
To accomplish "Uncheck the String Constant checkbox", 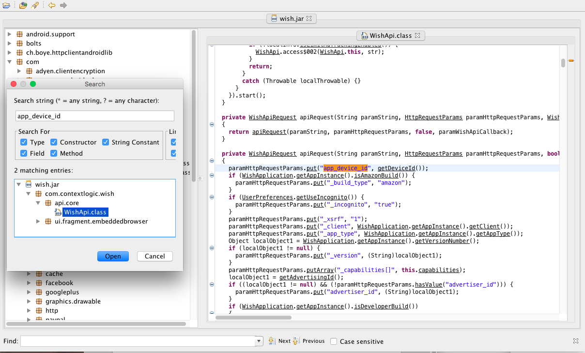I will click(x=106, y=143).
